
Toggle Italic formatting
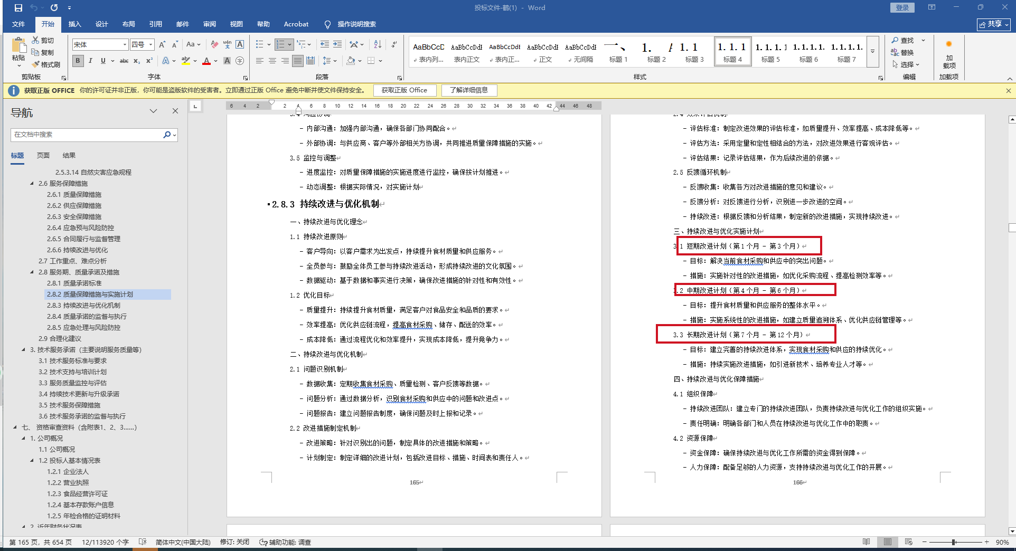(90, 61)
